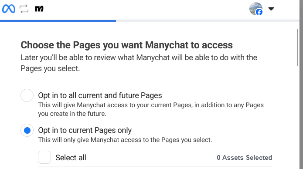Image resolution: width=303 pixels, height=169 pixels.
Task: Expand the account dropdown arrow
Action: (271, 9)
